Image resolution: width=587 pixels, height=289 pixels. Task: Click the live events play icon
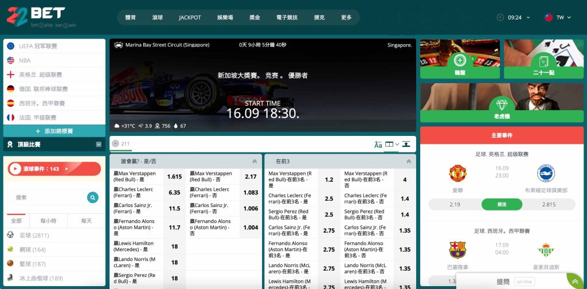[x=15, y=169]
